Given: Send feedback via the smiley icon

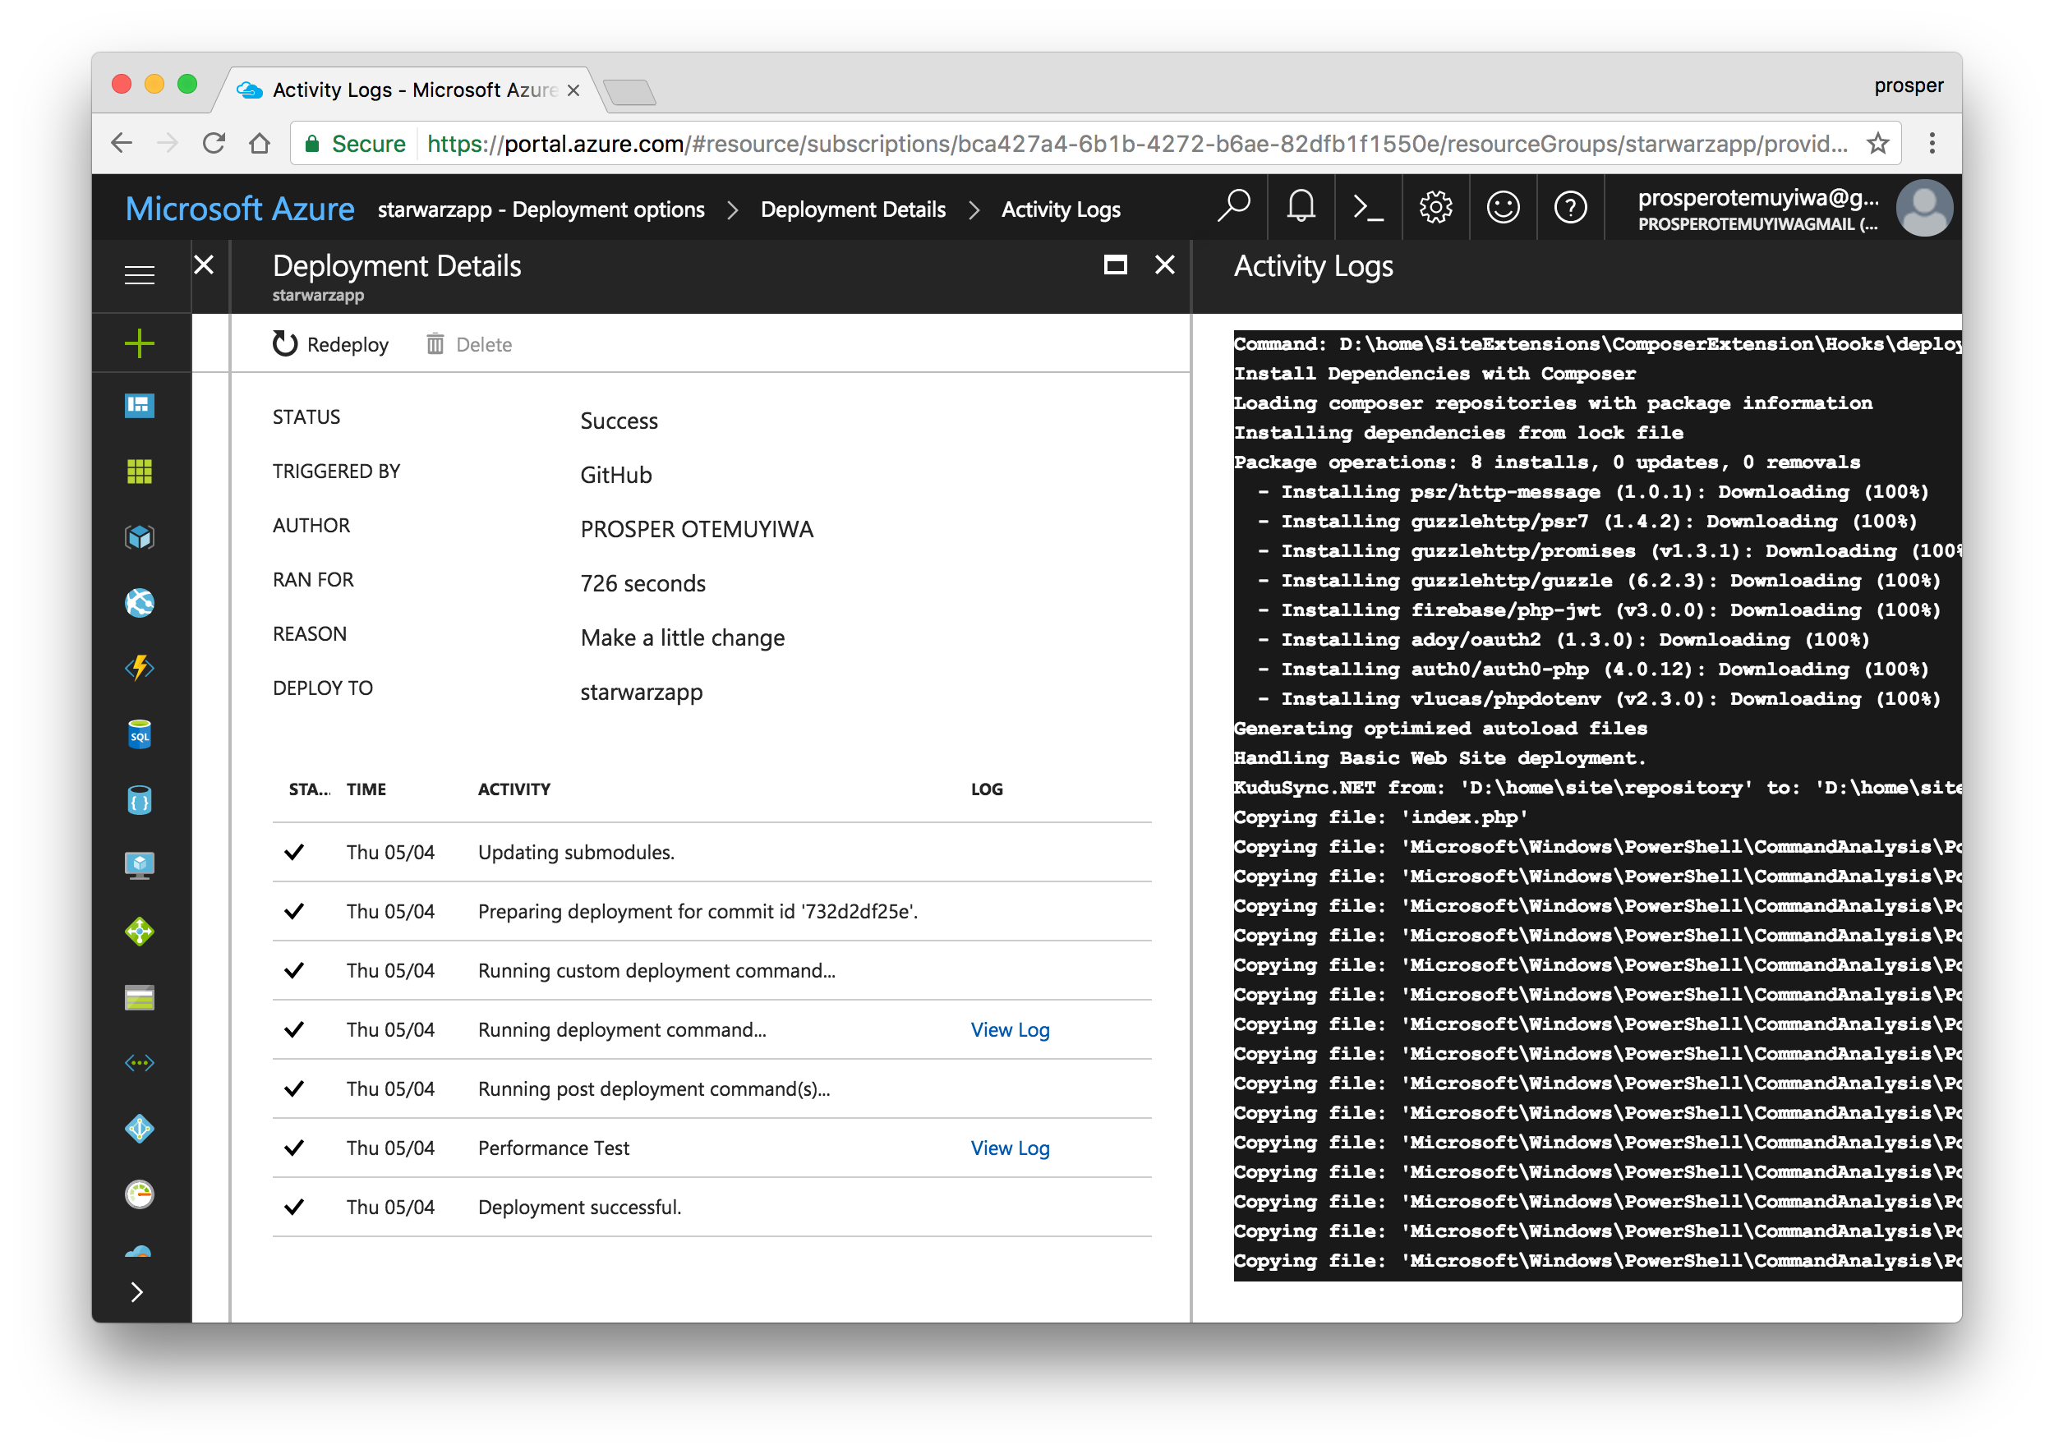Looking at the screenshot, I should pyautogui.click(x=1503, y=208).
